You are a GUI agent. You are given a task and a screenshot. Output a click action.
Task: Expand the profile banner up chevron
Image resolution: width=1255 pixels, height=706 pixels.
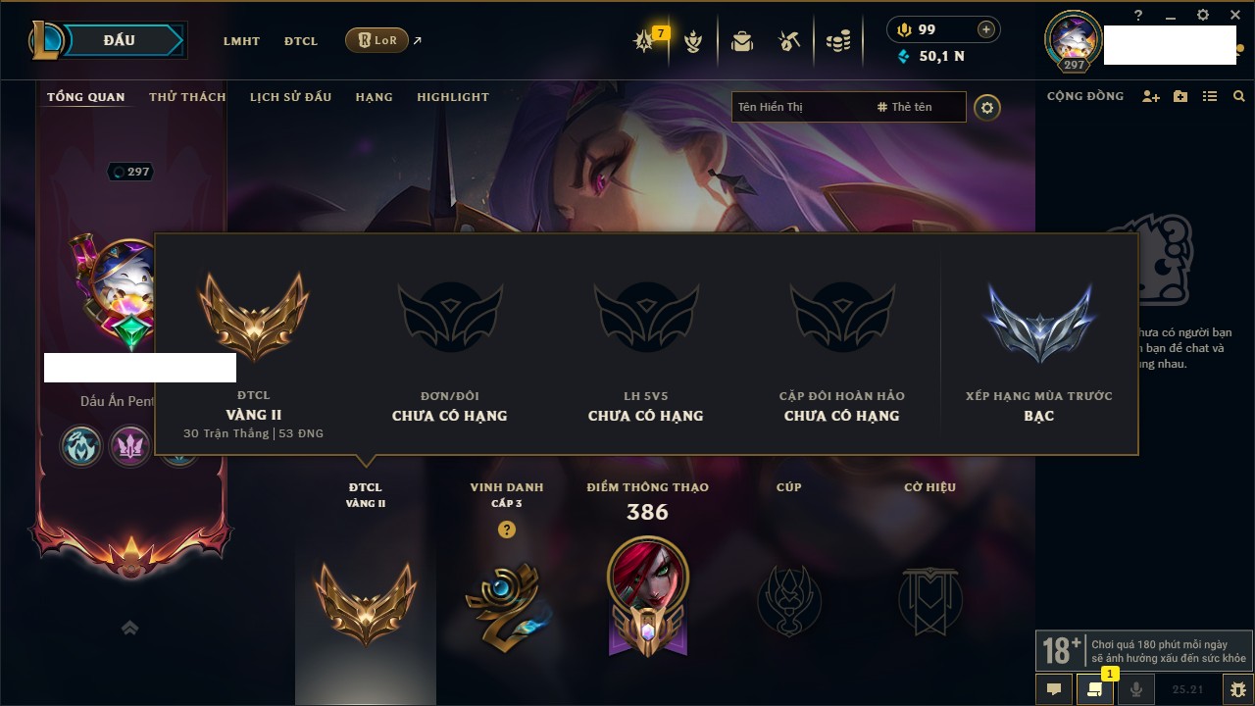(129, 628)
